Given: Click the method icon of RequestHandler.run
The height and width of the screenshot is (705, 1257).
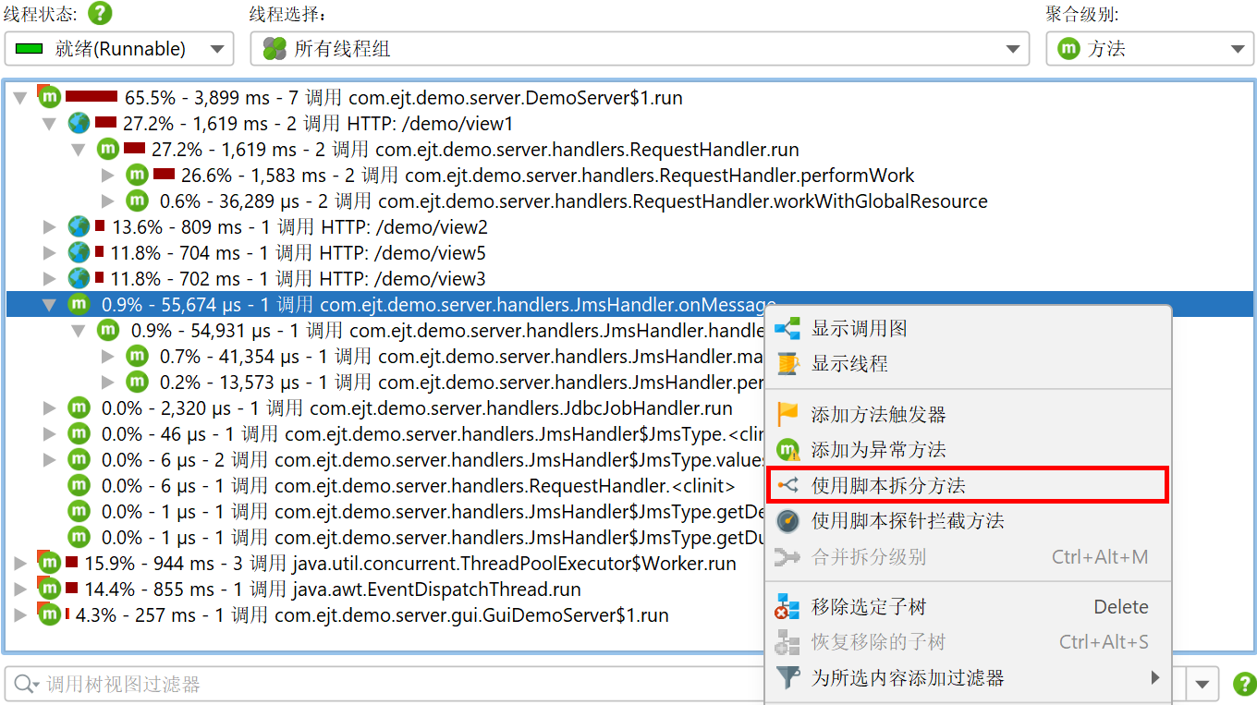Looking at the screenshot, I should (108, 149).
